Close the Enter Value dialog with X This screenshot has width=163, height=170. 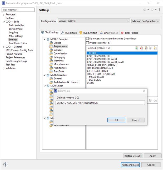144,91
